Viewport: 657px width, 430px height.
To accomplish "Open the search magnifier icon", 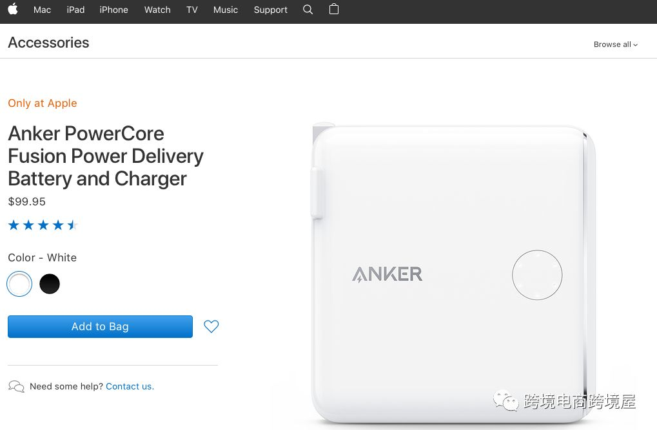I will coord(308,9).
